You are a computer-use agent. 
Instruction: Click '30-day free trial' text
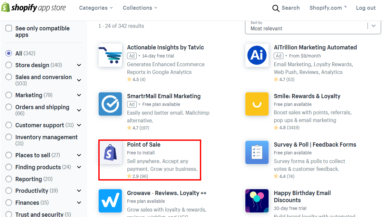click(x=290, y=208)
